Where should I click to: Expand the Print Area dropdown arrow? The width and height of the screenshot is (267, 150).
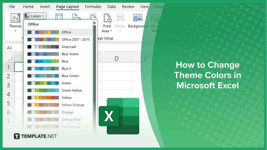pyautogui.click(x=111, y=31)
